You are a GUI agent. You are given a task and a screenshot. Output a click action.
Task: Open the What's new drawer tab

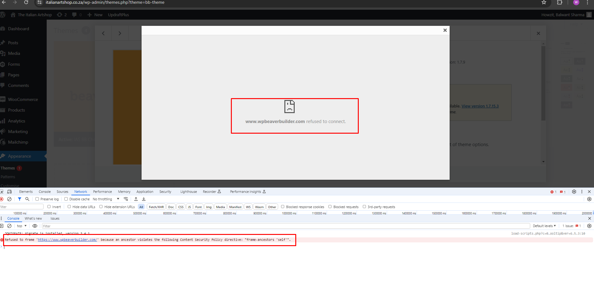coord(33,218)
